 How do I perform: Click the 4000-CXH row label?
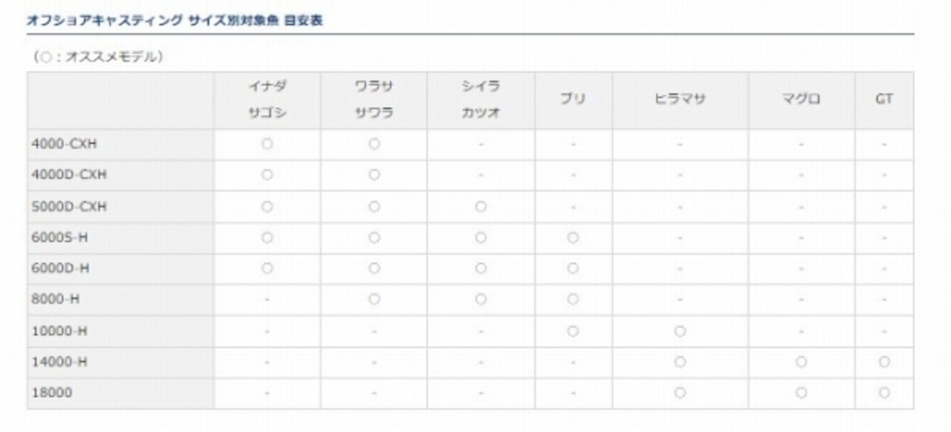click(63, 145)
